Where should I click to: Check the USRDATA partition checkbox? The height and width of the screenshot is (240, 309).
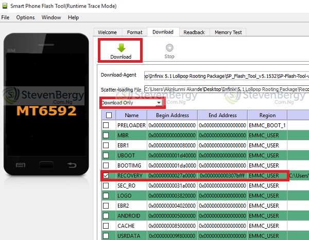tap(106, 236)
